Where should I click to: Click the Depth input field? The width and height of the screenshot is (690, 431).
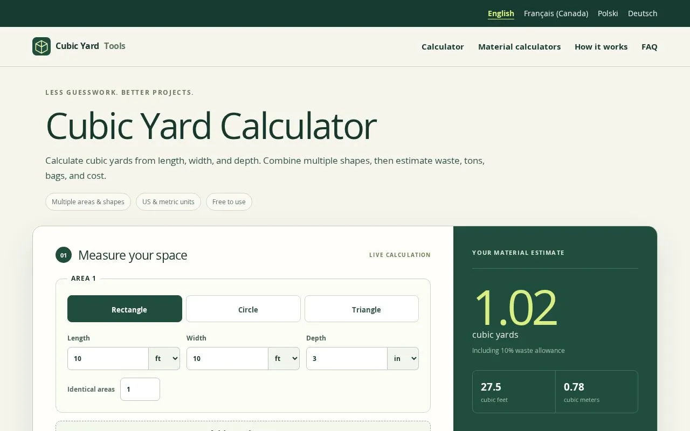[347, 358]
